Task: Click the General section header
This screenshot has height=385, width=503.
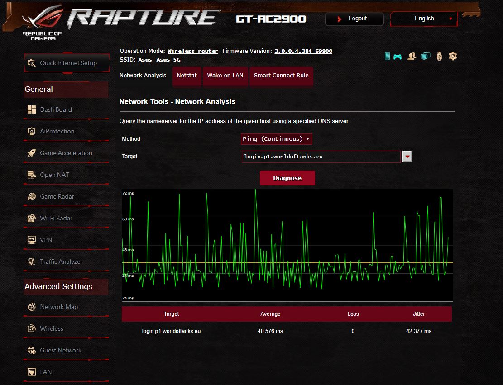Action: [x=66, y=89]
